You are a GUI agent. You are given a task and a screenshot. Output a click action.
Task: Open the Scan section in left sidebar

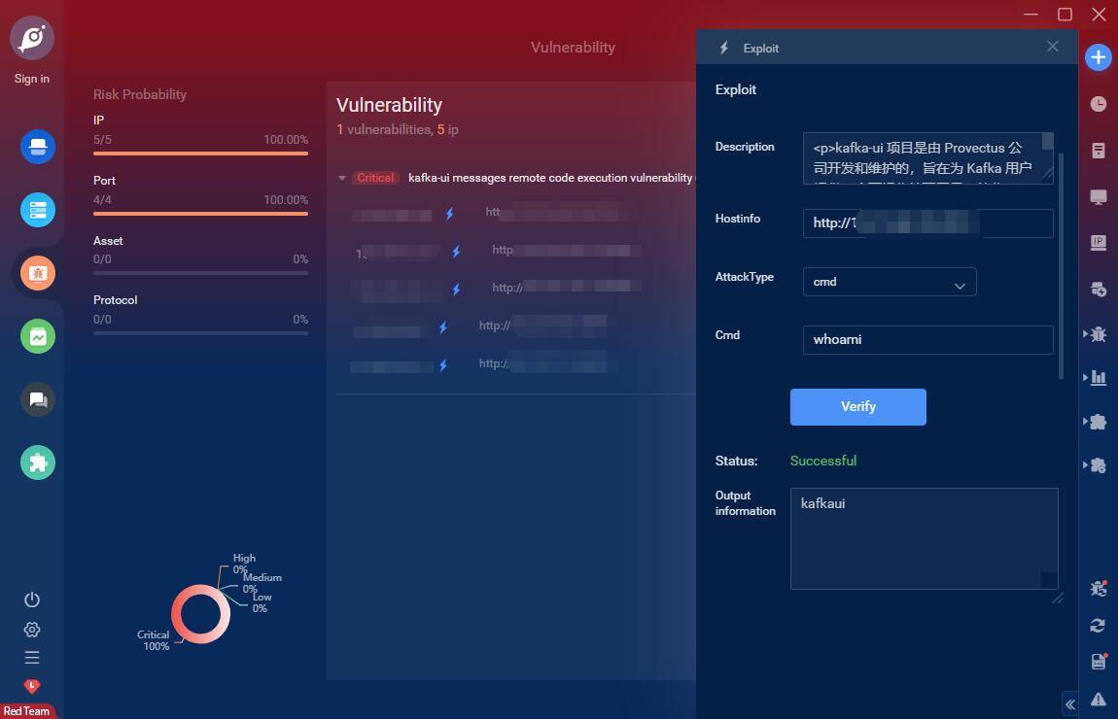click(x=38, y=147)
